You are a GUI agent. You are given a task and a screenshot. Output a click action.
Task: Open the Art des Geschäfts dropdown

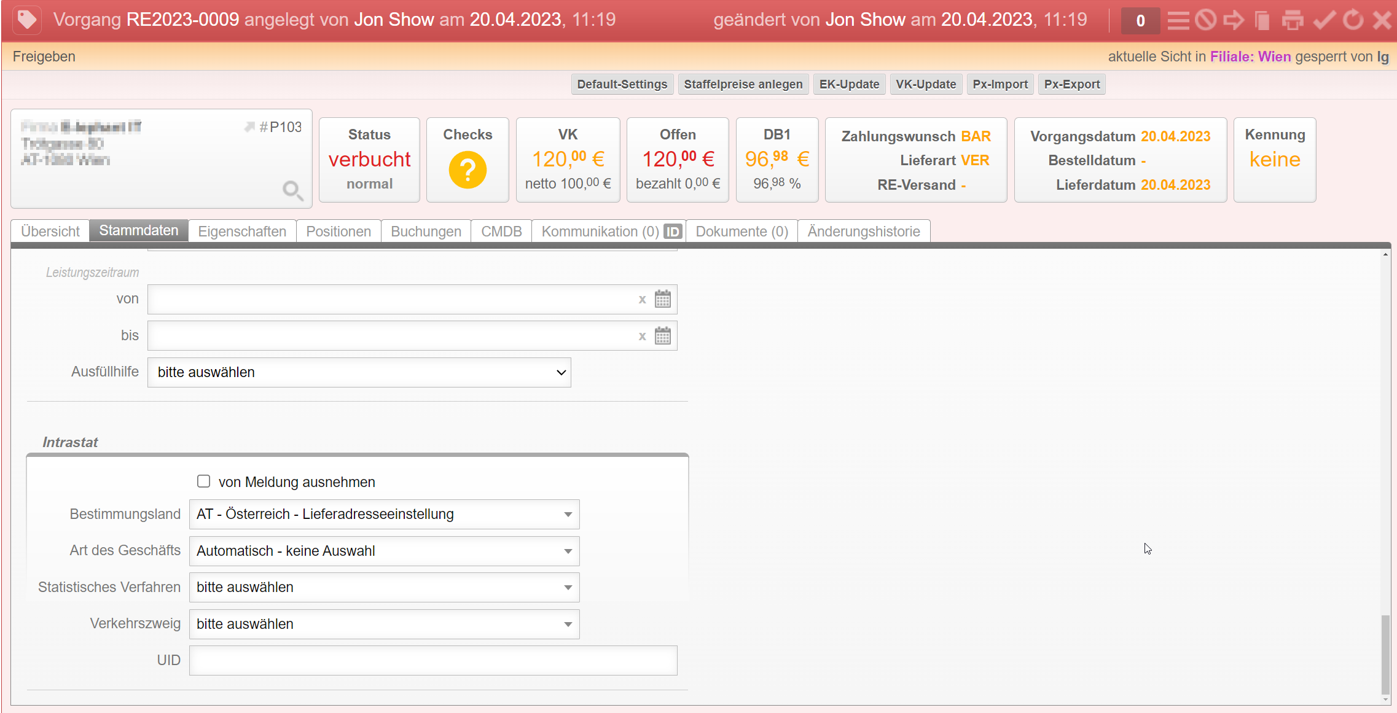384,551
